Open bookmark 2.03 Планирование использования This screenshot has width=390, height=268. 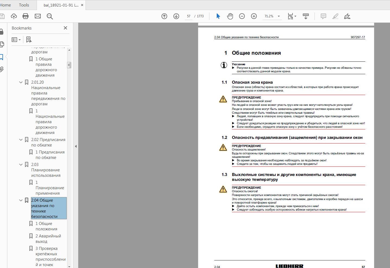click(x=46, y=170)
